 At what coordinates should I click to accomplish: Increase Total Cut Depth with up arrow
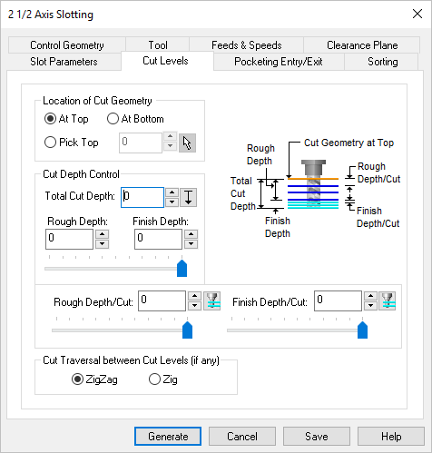click(x=172, y=192)
